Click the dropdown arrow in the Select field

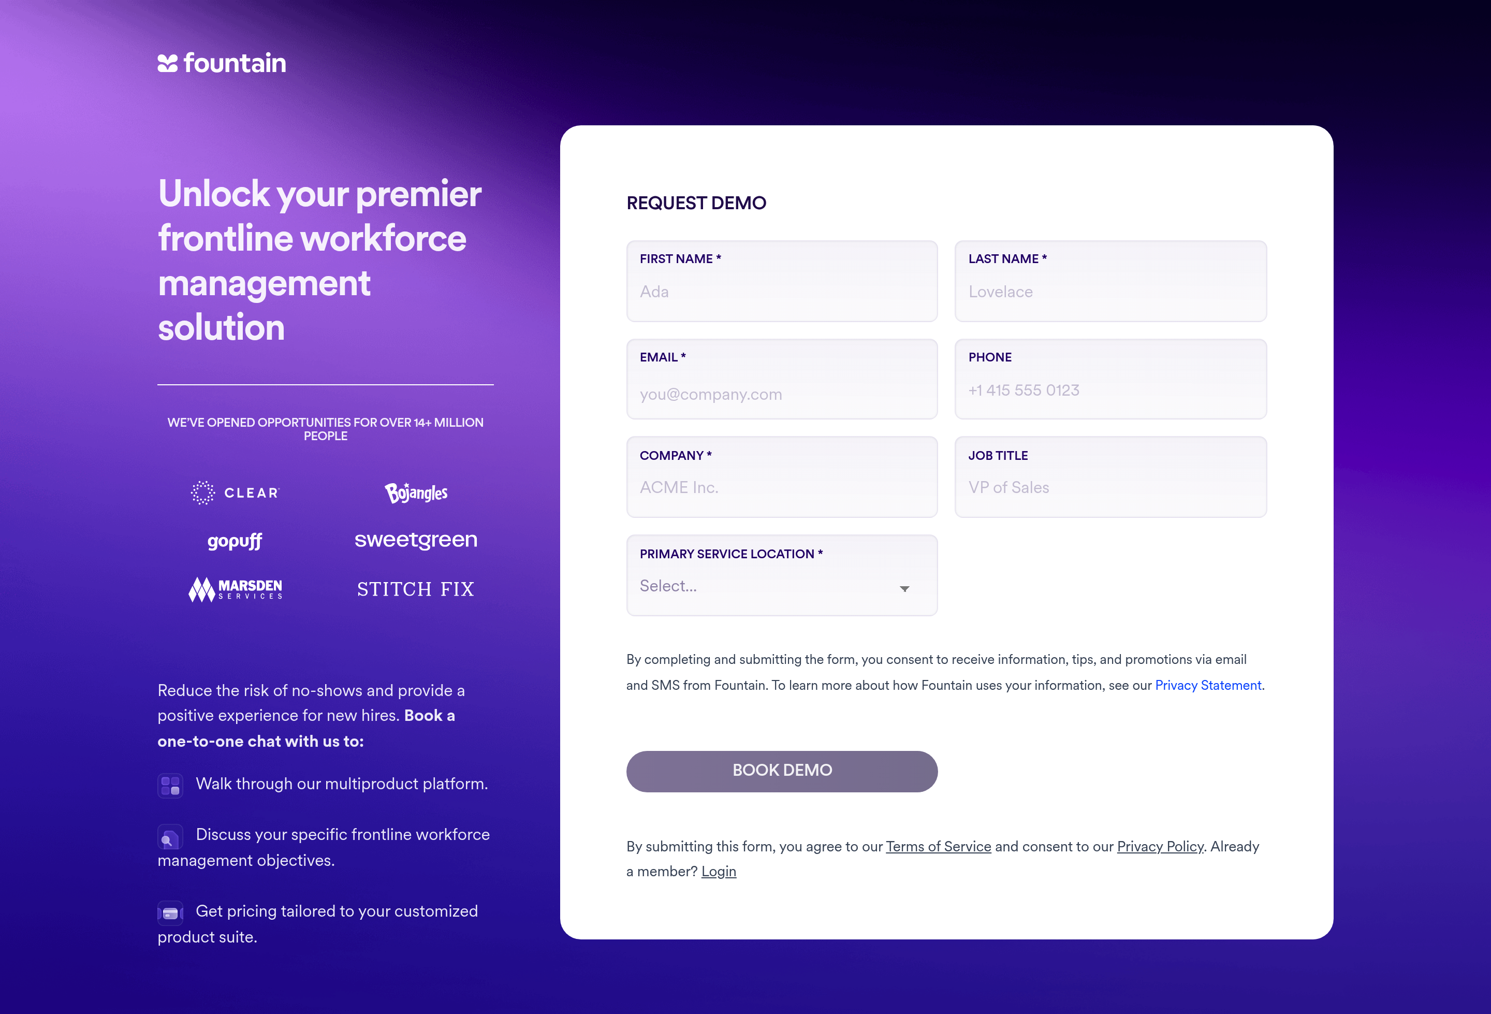[904, 588]
